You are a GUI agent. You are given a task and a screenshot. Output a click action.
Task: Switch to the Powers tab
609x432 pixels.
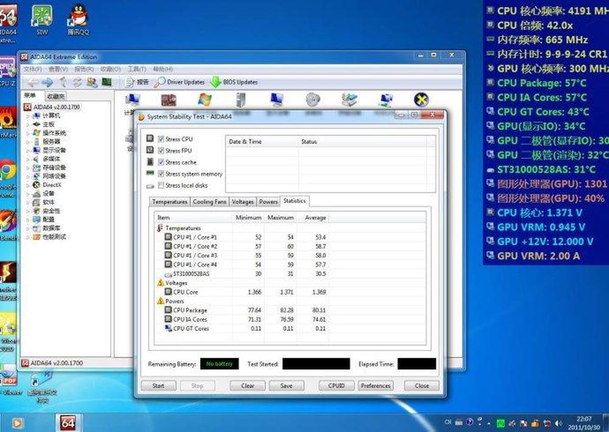click(x=268, y=202)
